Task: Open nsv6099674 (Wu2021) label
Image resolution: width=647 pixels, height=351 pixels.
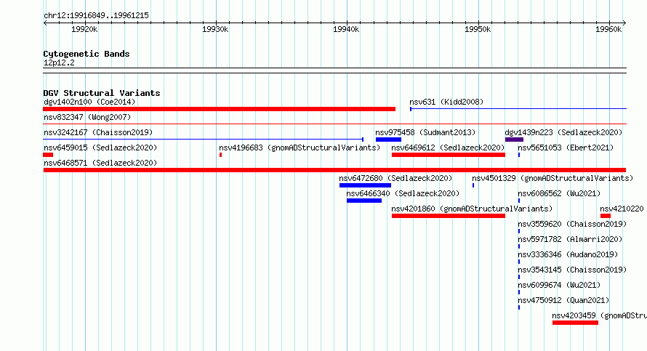Action: click(x=559, y=285)
